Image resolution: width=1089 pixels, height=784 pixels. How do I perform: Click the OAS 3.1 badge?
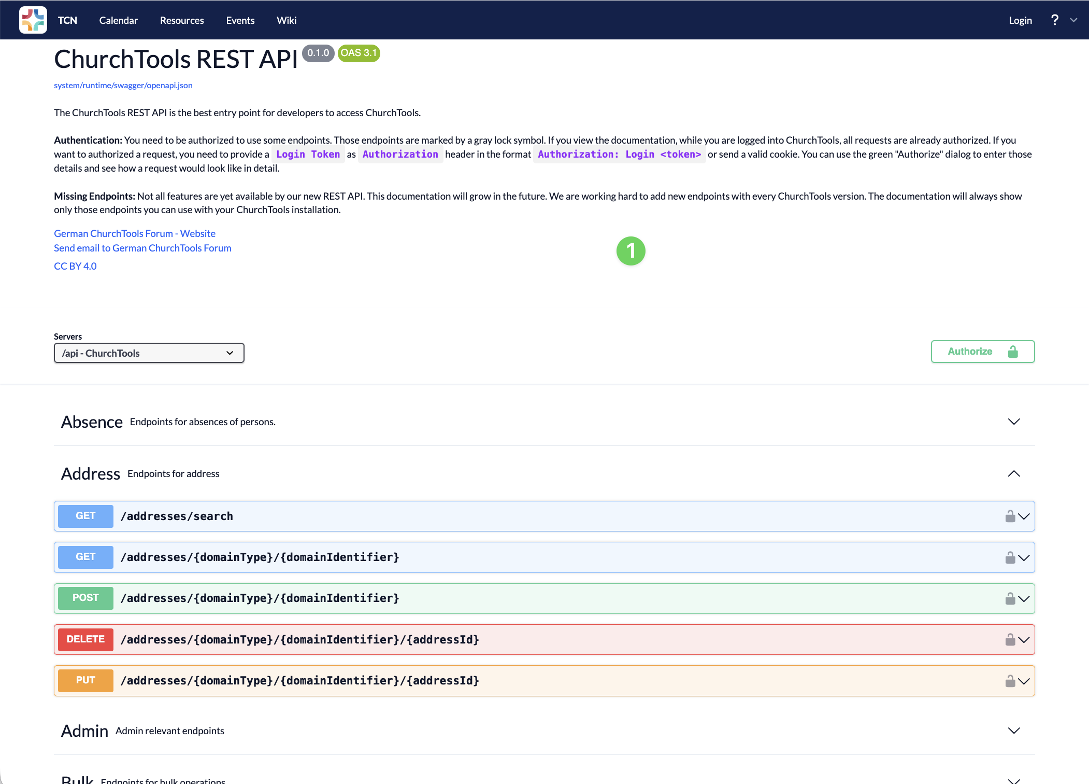[359, 53]
